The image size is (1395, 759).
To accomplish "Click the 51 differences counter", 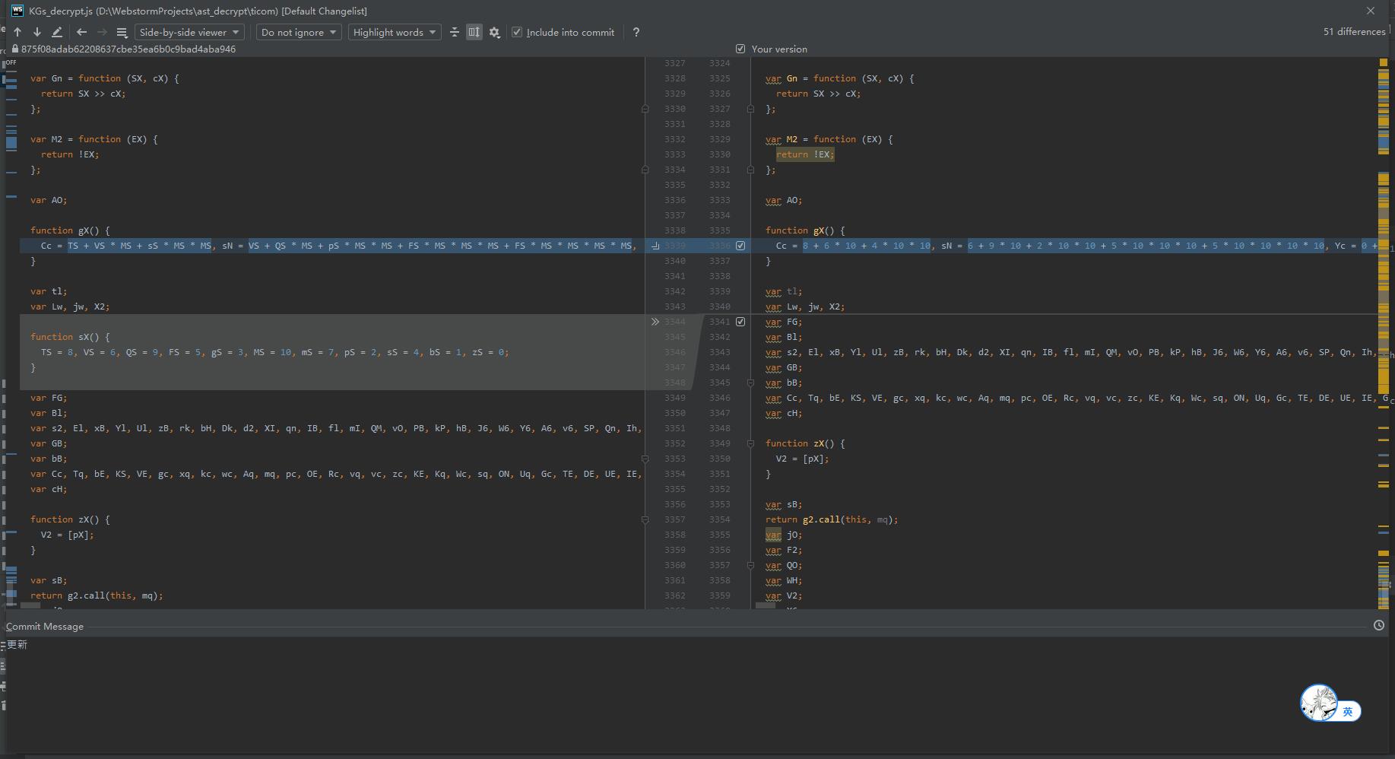I will (x=1354, y=32).
